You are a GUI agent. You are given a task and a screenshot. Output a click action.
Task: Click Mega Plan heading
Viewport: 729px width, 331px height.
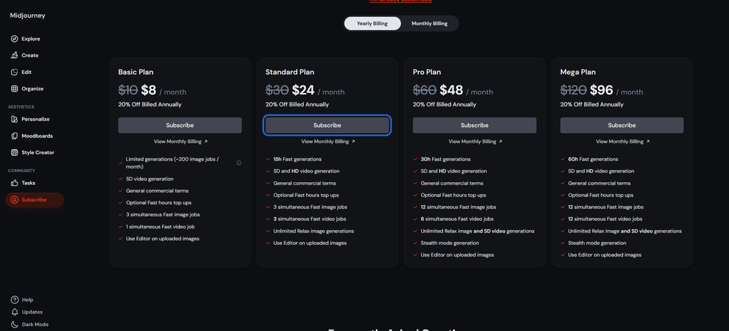[x=578, y=72]
